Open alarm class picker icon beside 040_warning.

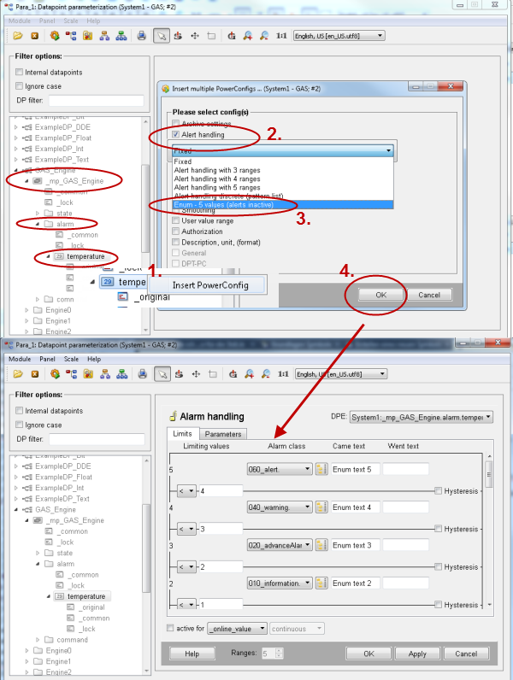click(322, 507)
